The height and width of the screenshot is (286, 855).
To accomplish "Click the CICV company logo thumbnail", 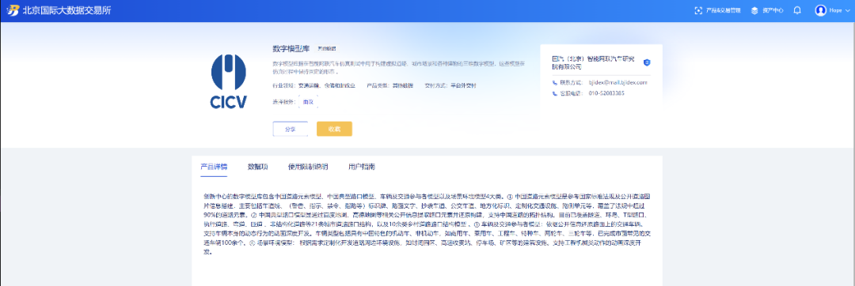I will (x=229, y=81).
